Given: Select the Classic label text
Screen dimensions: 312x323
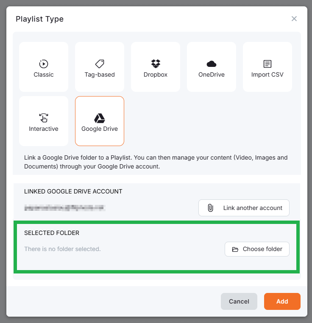Looking at the screenshot, I should (x=44, y=75).
